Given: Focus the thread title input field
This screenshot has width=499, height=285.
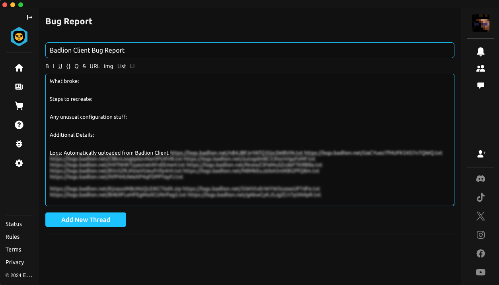Looking at the screenshot, I should pyautogui.click(x=250, y=50).
